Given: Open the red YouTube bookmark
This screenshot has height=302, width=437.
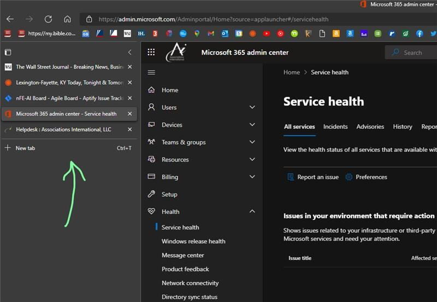Looking at the screenshot, I should (x=267, y=33).
